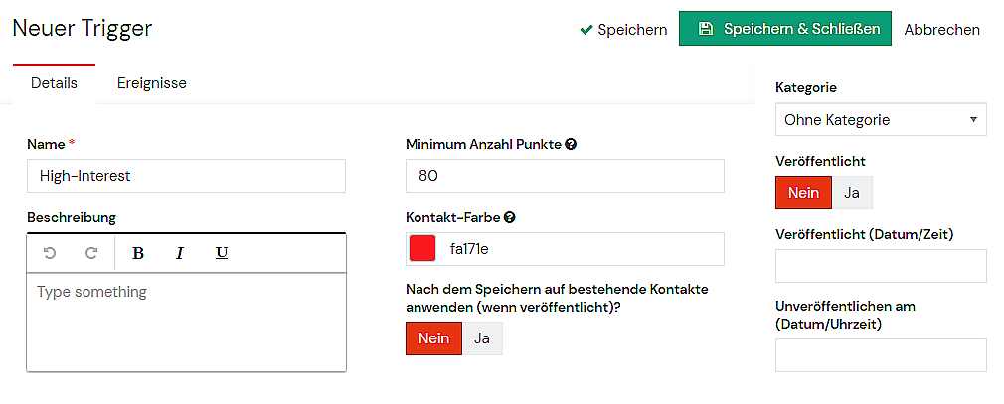The image size is (1004, 404).
Task: Open the Kategorie dropdown
Action: click(881, 119)
